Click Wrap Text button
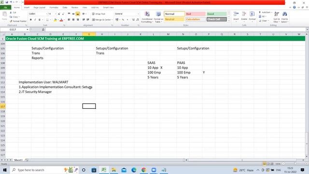Screen dimensions: 309x174 click(98, 14)
